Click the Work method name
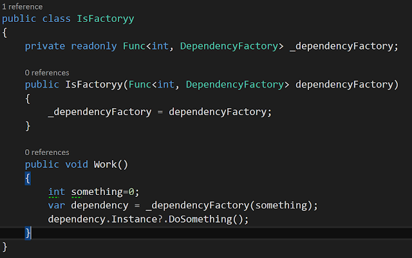This screenshot has width=412, height=258. coord(106,165)
